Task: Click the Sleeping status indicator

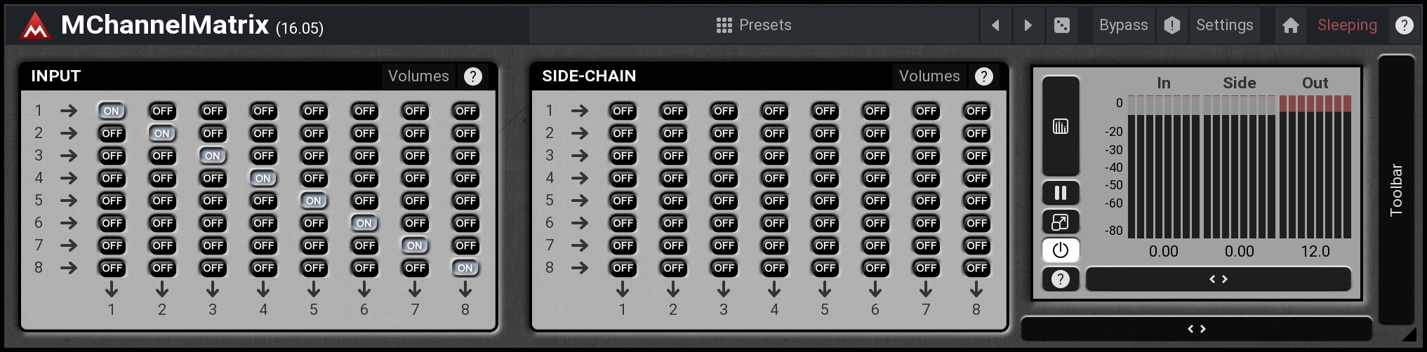Action: point(1347,25)
